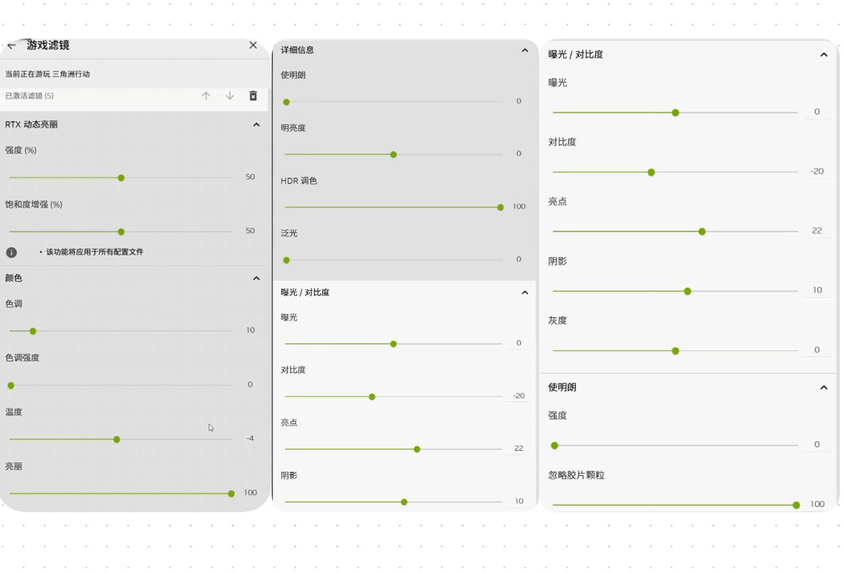Click the 色调 slider handle
Image resolution: width=844 pixels, height=573 pixels.
coord(32,331)
